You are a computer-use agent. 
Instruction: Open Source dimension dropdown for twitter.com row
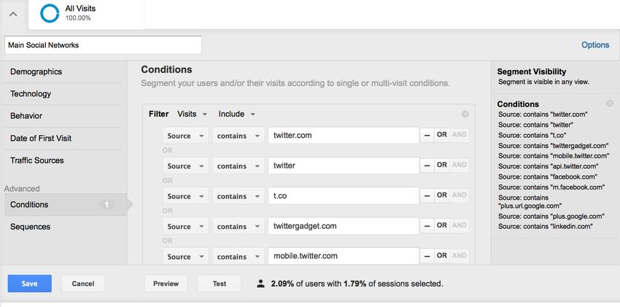185,136
